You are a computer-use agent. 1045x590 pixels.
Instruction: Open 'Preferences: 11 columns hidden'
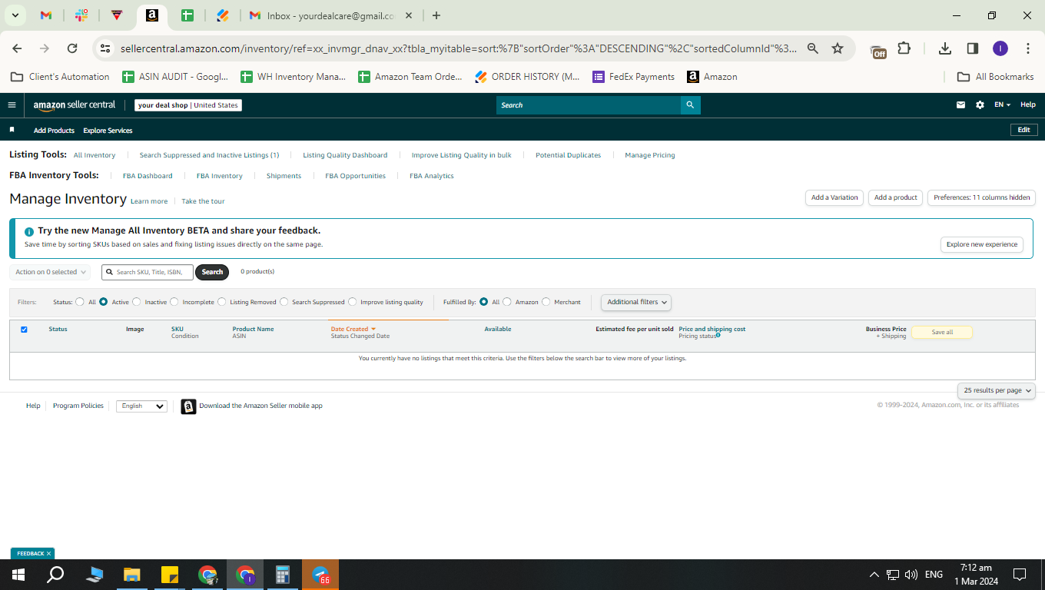pyautogui.click(x=981, y=197)
